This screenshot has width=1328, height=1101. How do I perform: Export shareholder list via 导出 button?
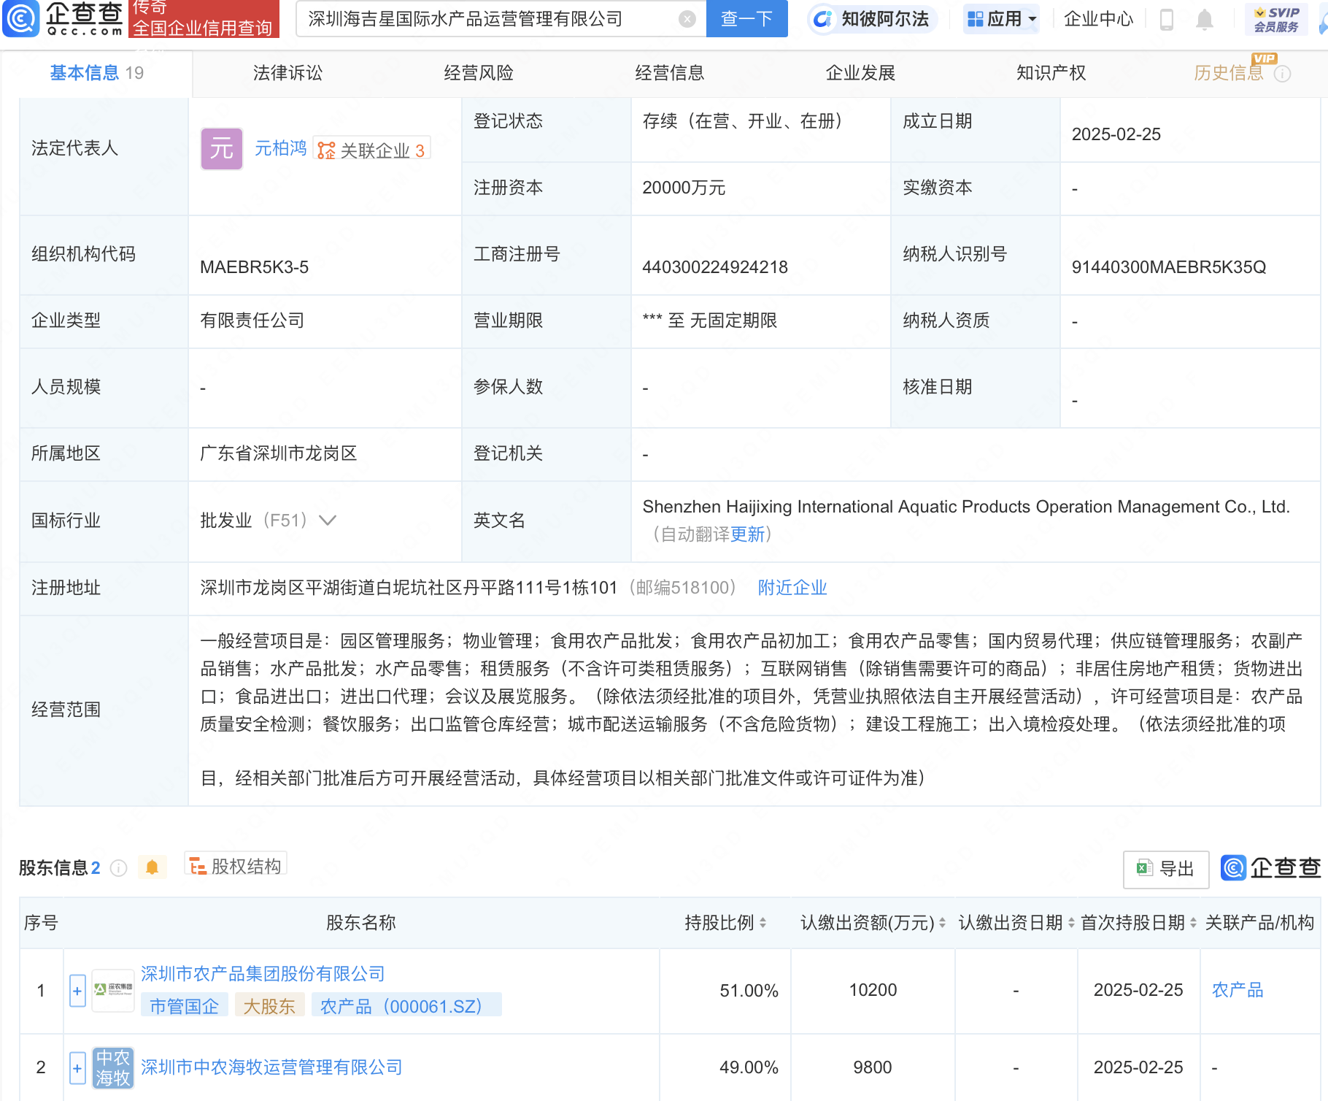[1166, 869]
